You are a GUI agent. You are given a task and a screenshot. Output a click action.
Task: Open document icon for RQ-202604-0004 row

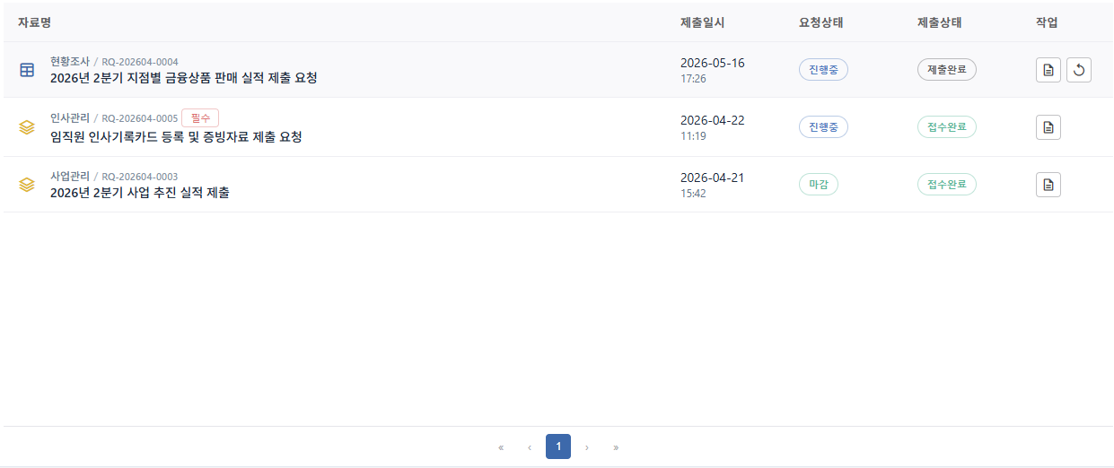coord(1048,70)
